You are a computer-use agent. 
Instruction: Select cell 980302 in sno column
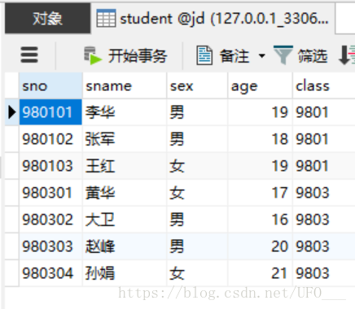pyautogui.click(x=50, y=220)
